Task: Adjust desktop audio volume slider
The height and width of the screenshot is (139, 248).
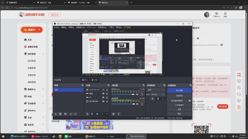Action: [123, 104]
